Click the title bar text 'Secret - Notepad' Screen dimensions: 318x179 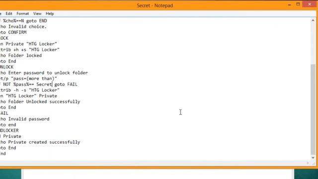click(x=155, y=5)
